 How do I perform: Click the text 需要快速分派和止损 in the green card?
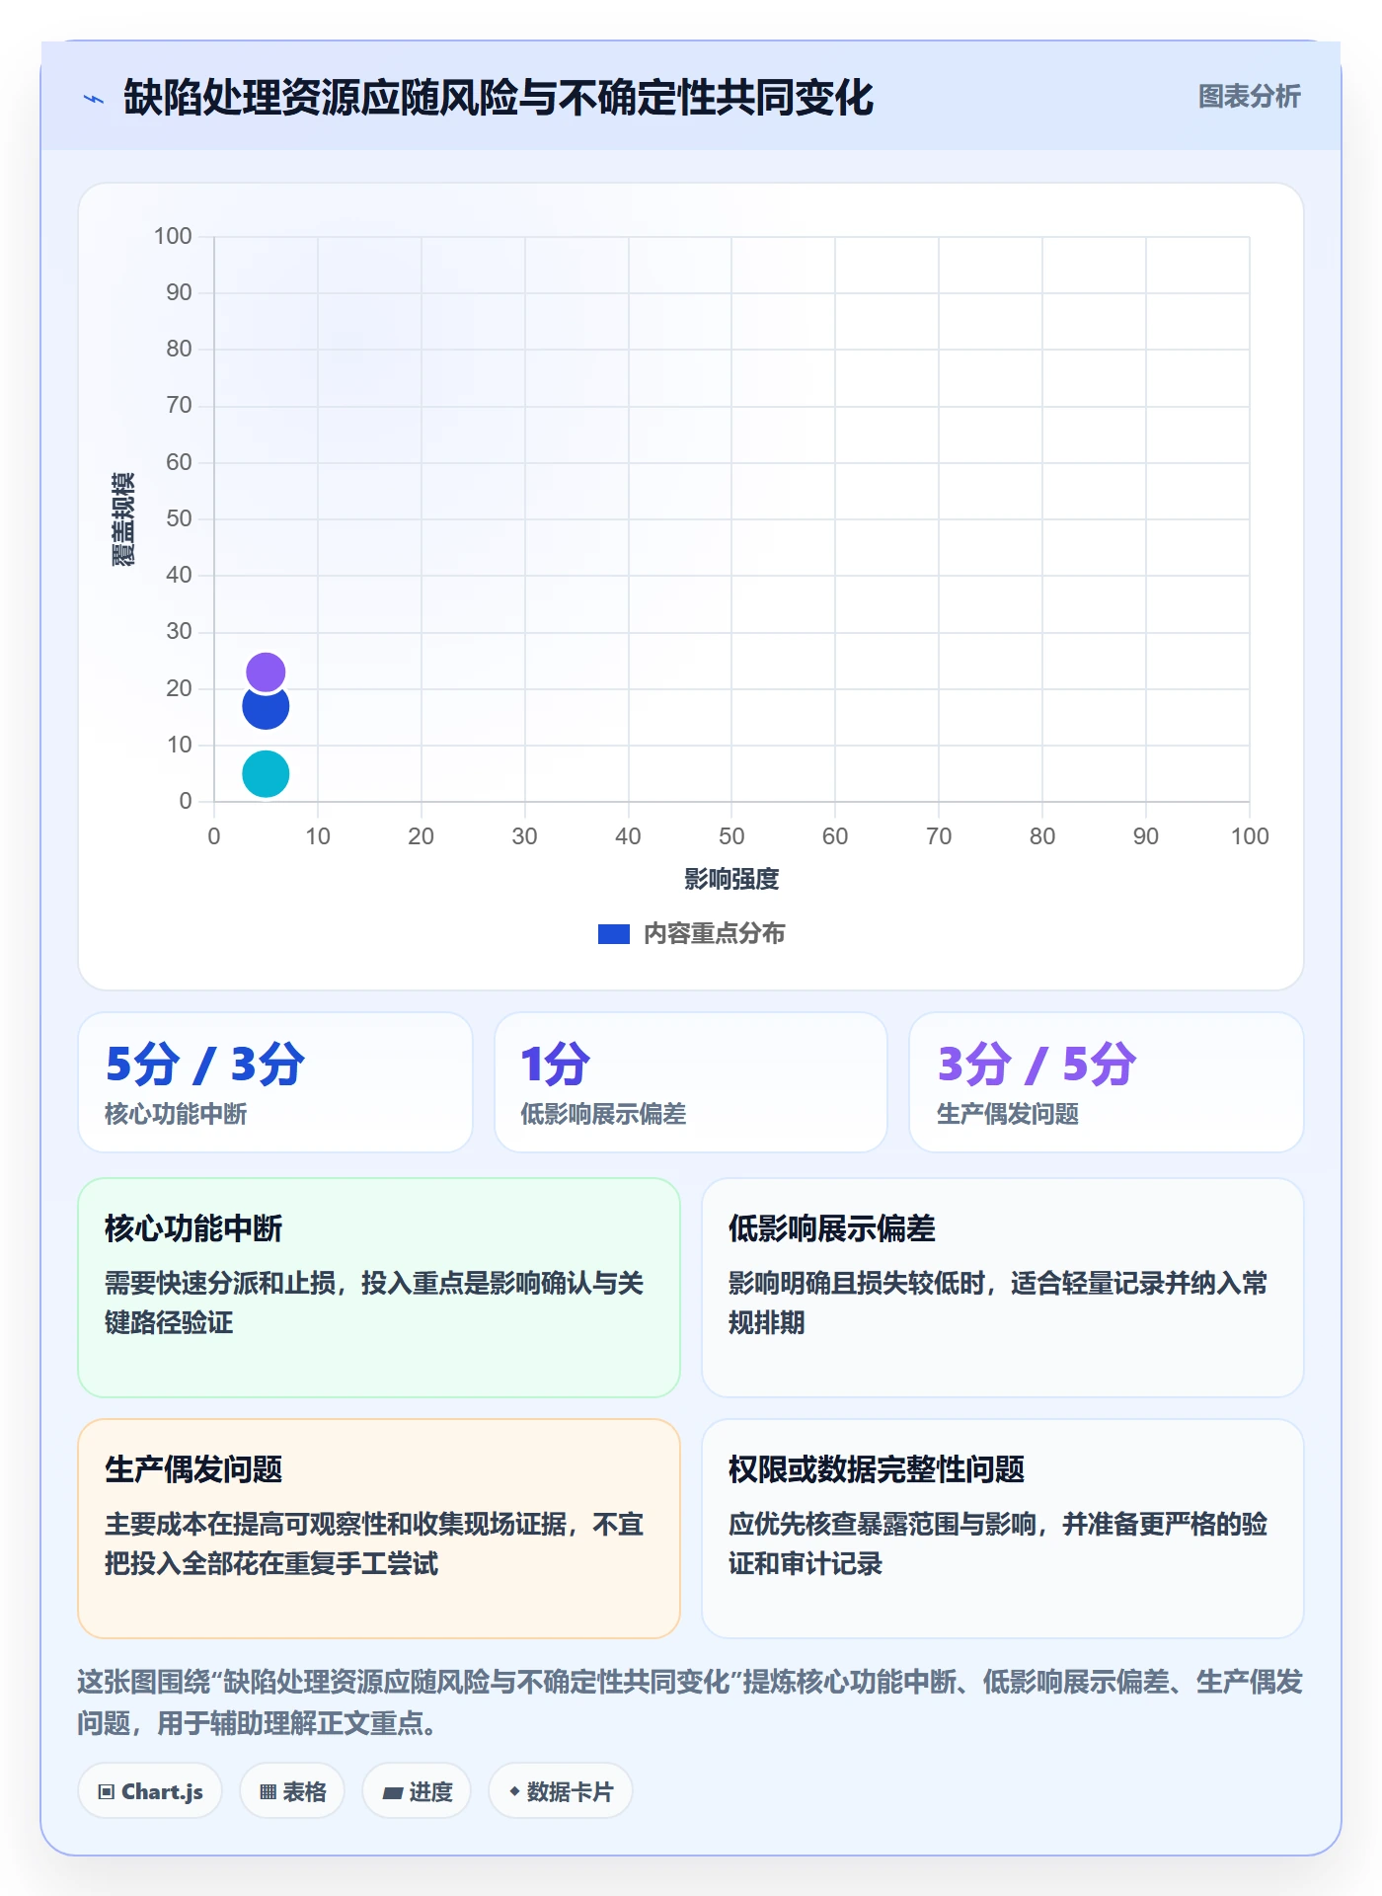[x=220, y=1284]
